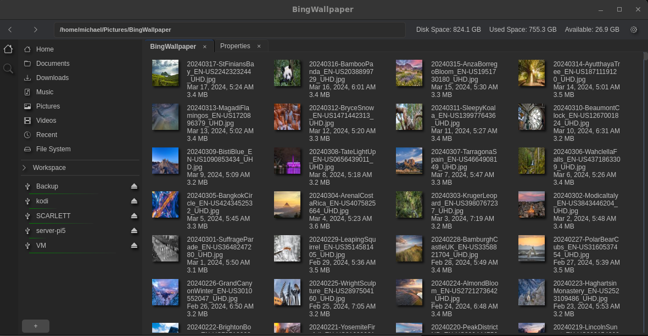Click 20240225-WrightSculpture file name

tap(343, 291)
